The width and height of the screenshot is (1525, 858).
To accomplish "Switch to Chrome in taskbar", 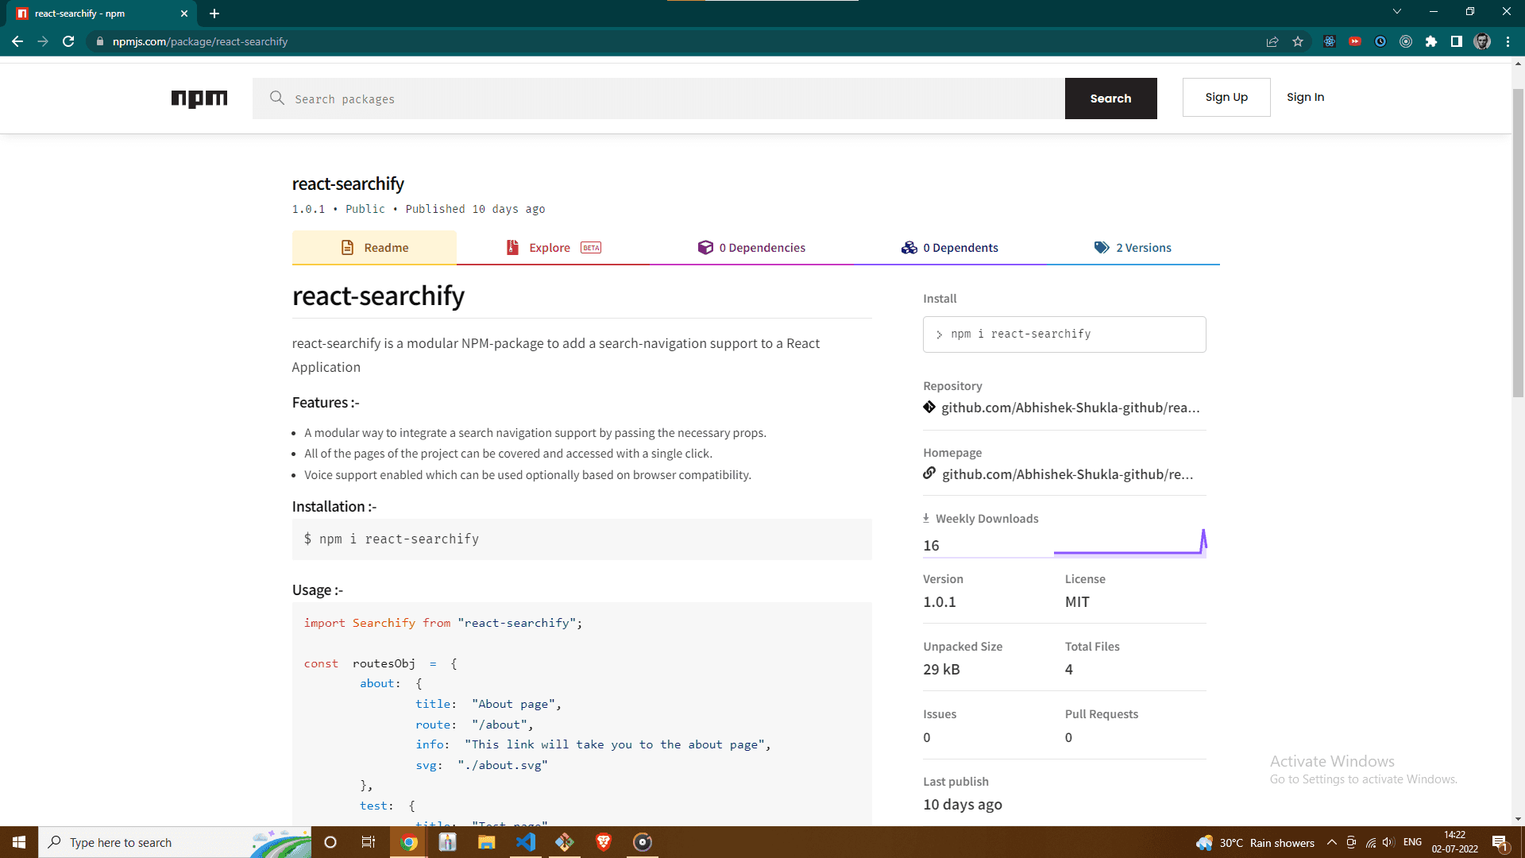I will [x=409, y=842].
